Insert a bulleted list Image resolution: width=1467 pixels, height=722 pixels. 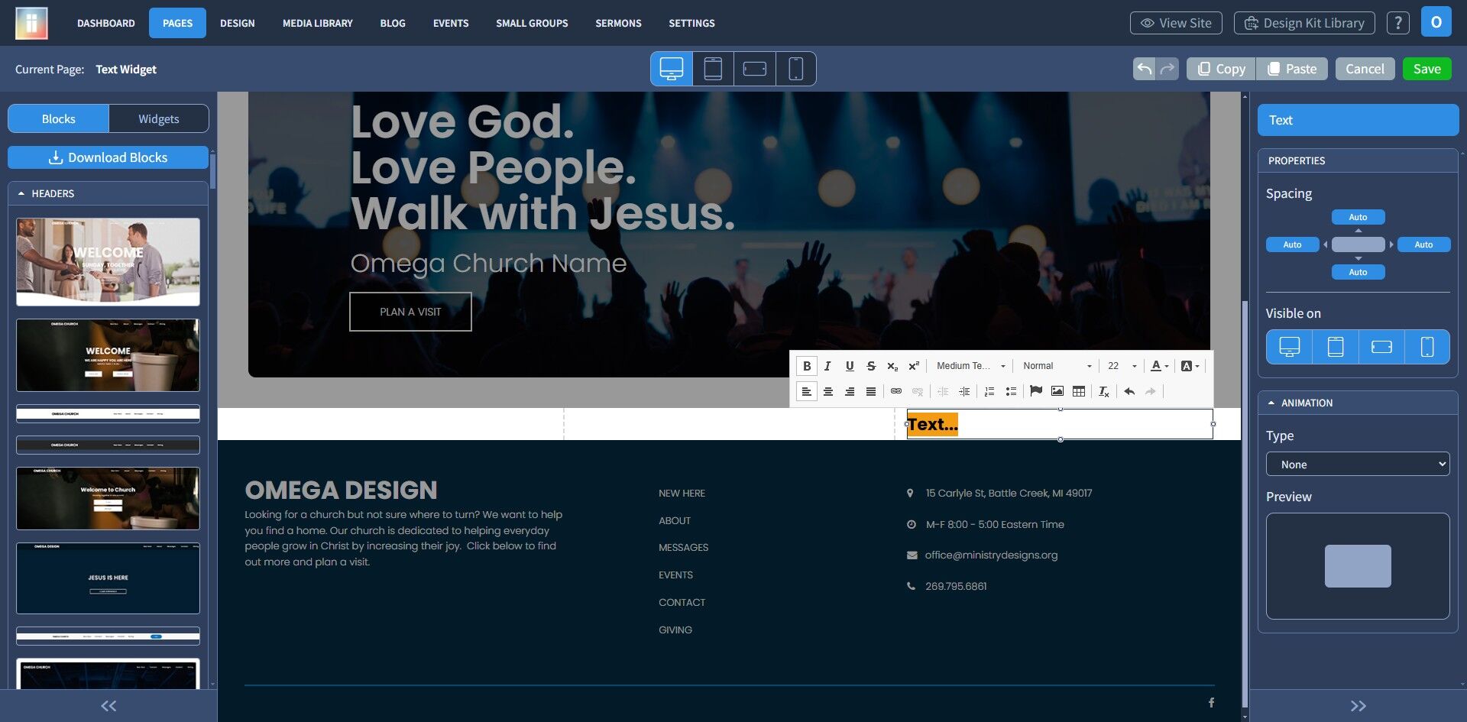(x=1010, y=391)
